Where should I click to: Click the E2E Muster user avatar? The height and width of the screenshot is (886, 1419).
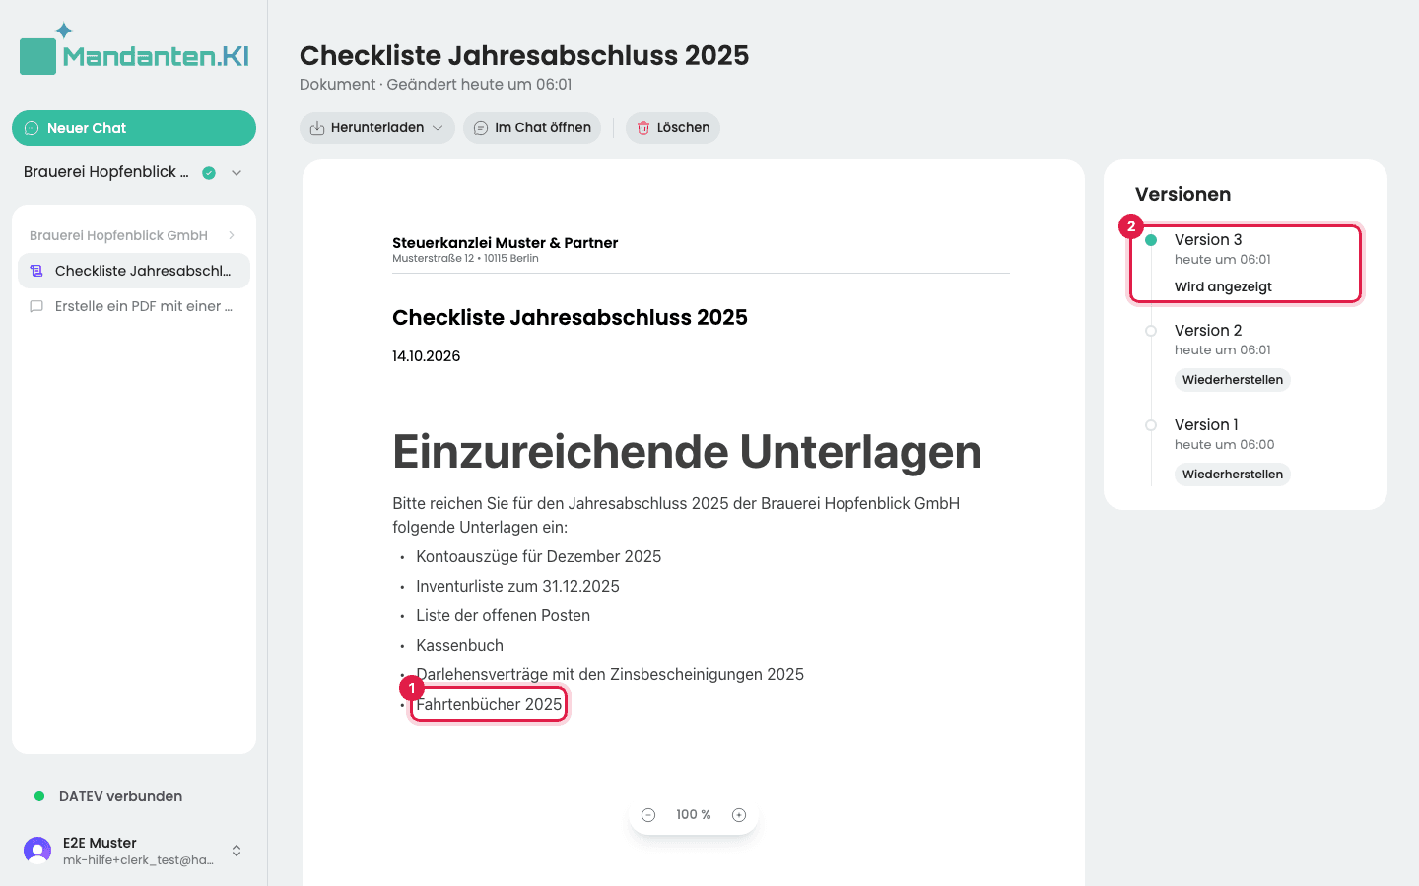pyautogui.click(x=37, y=851)
